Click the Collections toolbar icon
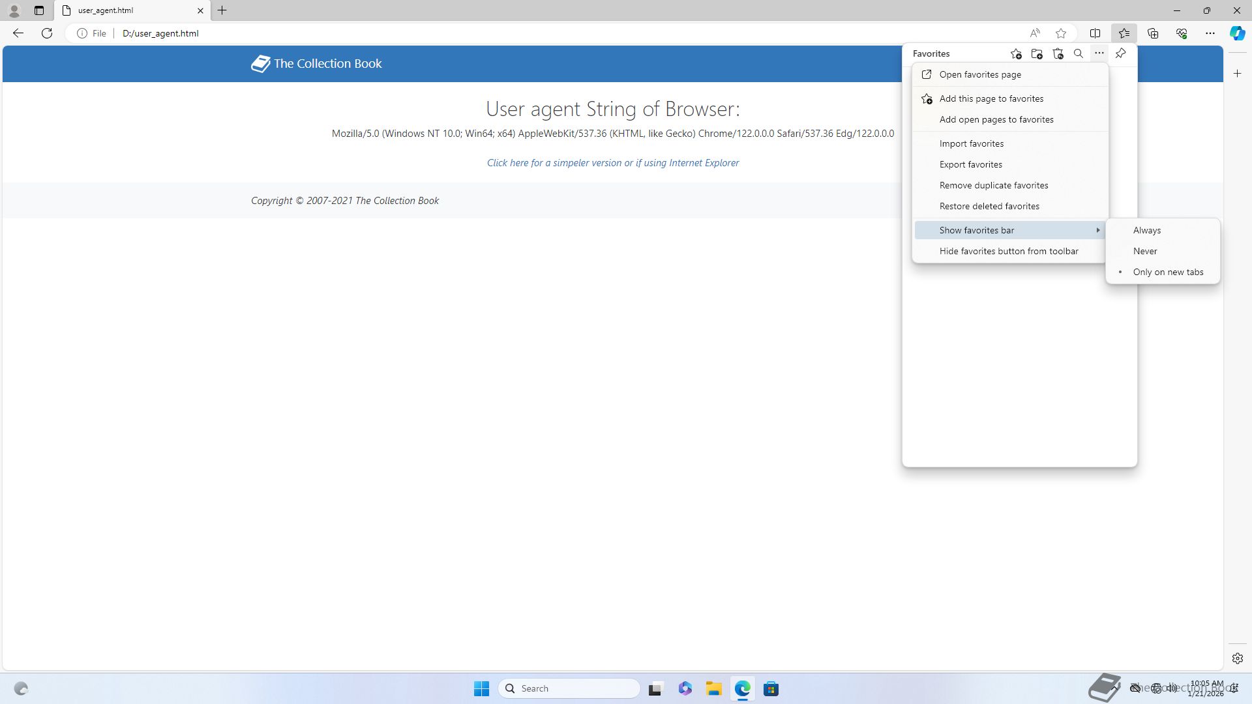The image size is (1252, 704). pos(1153,33)
